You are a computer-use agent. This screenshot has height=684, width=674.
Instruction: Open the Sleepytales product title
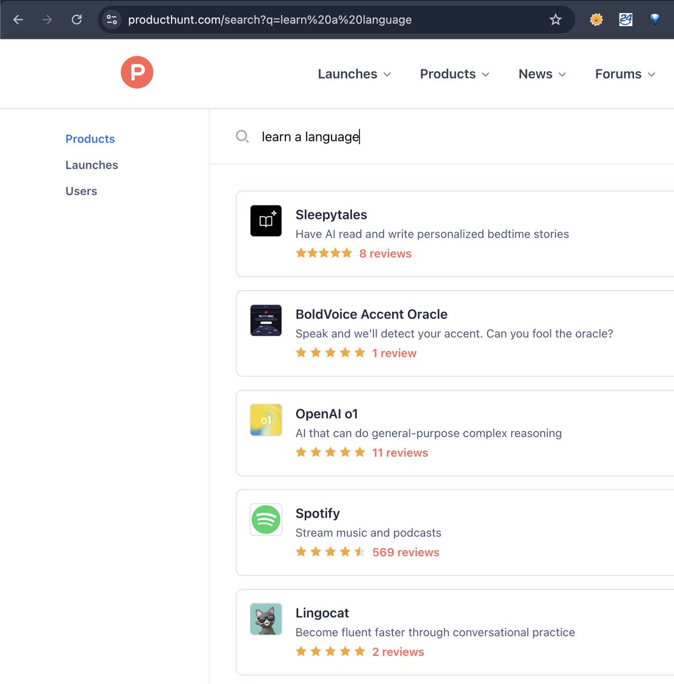pyautogui.click(x=331, y=215)
